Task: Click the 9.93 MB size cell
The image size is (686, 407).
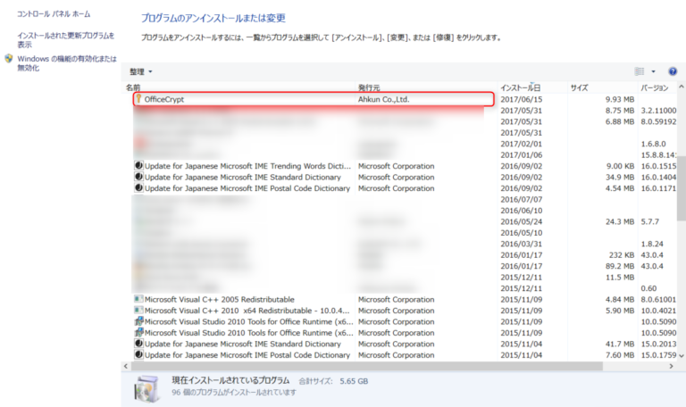Action: [620, 99]
